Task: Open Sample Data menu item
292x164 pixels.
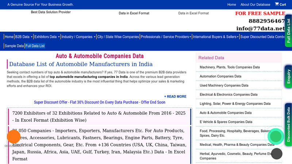Action: pyautogui.click(x=14, y=46)
